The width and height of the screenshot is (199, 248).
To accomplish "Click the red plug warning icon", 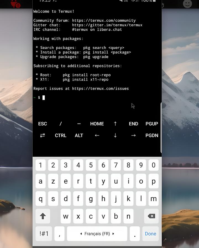I will point(15,4).
